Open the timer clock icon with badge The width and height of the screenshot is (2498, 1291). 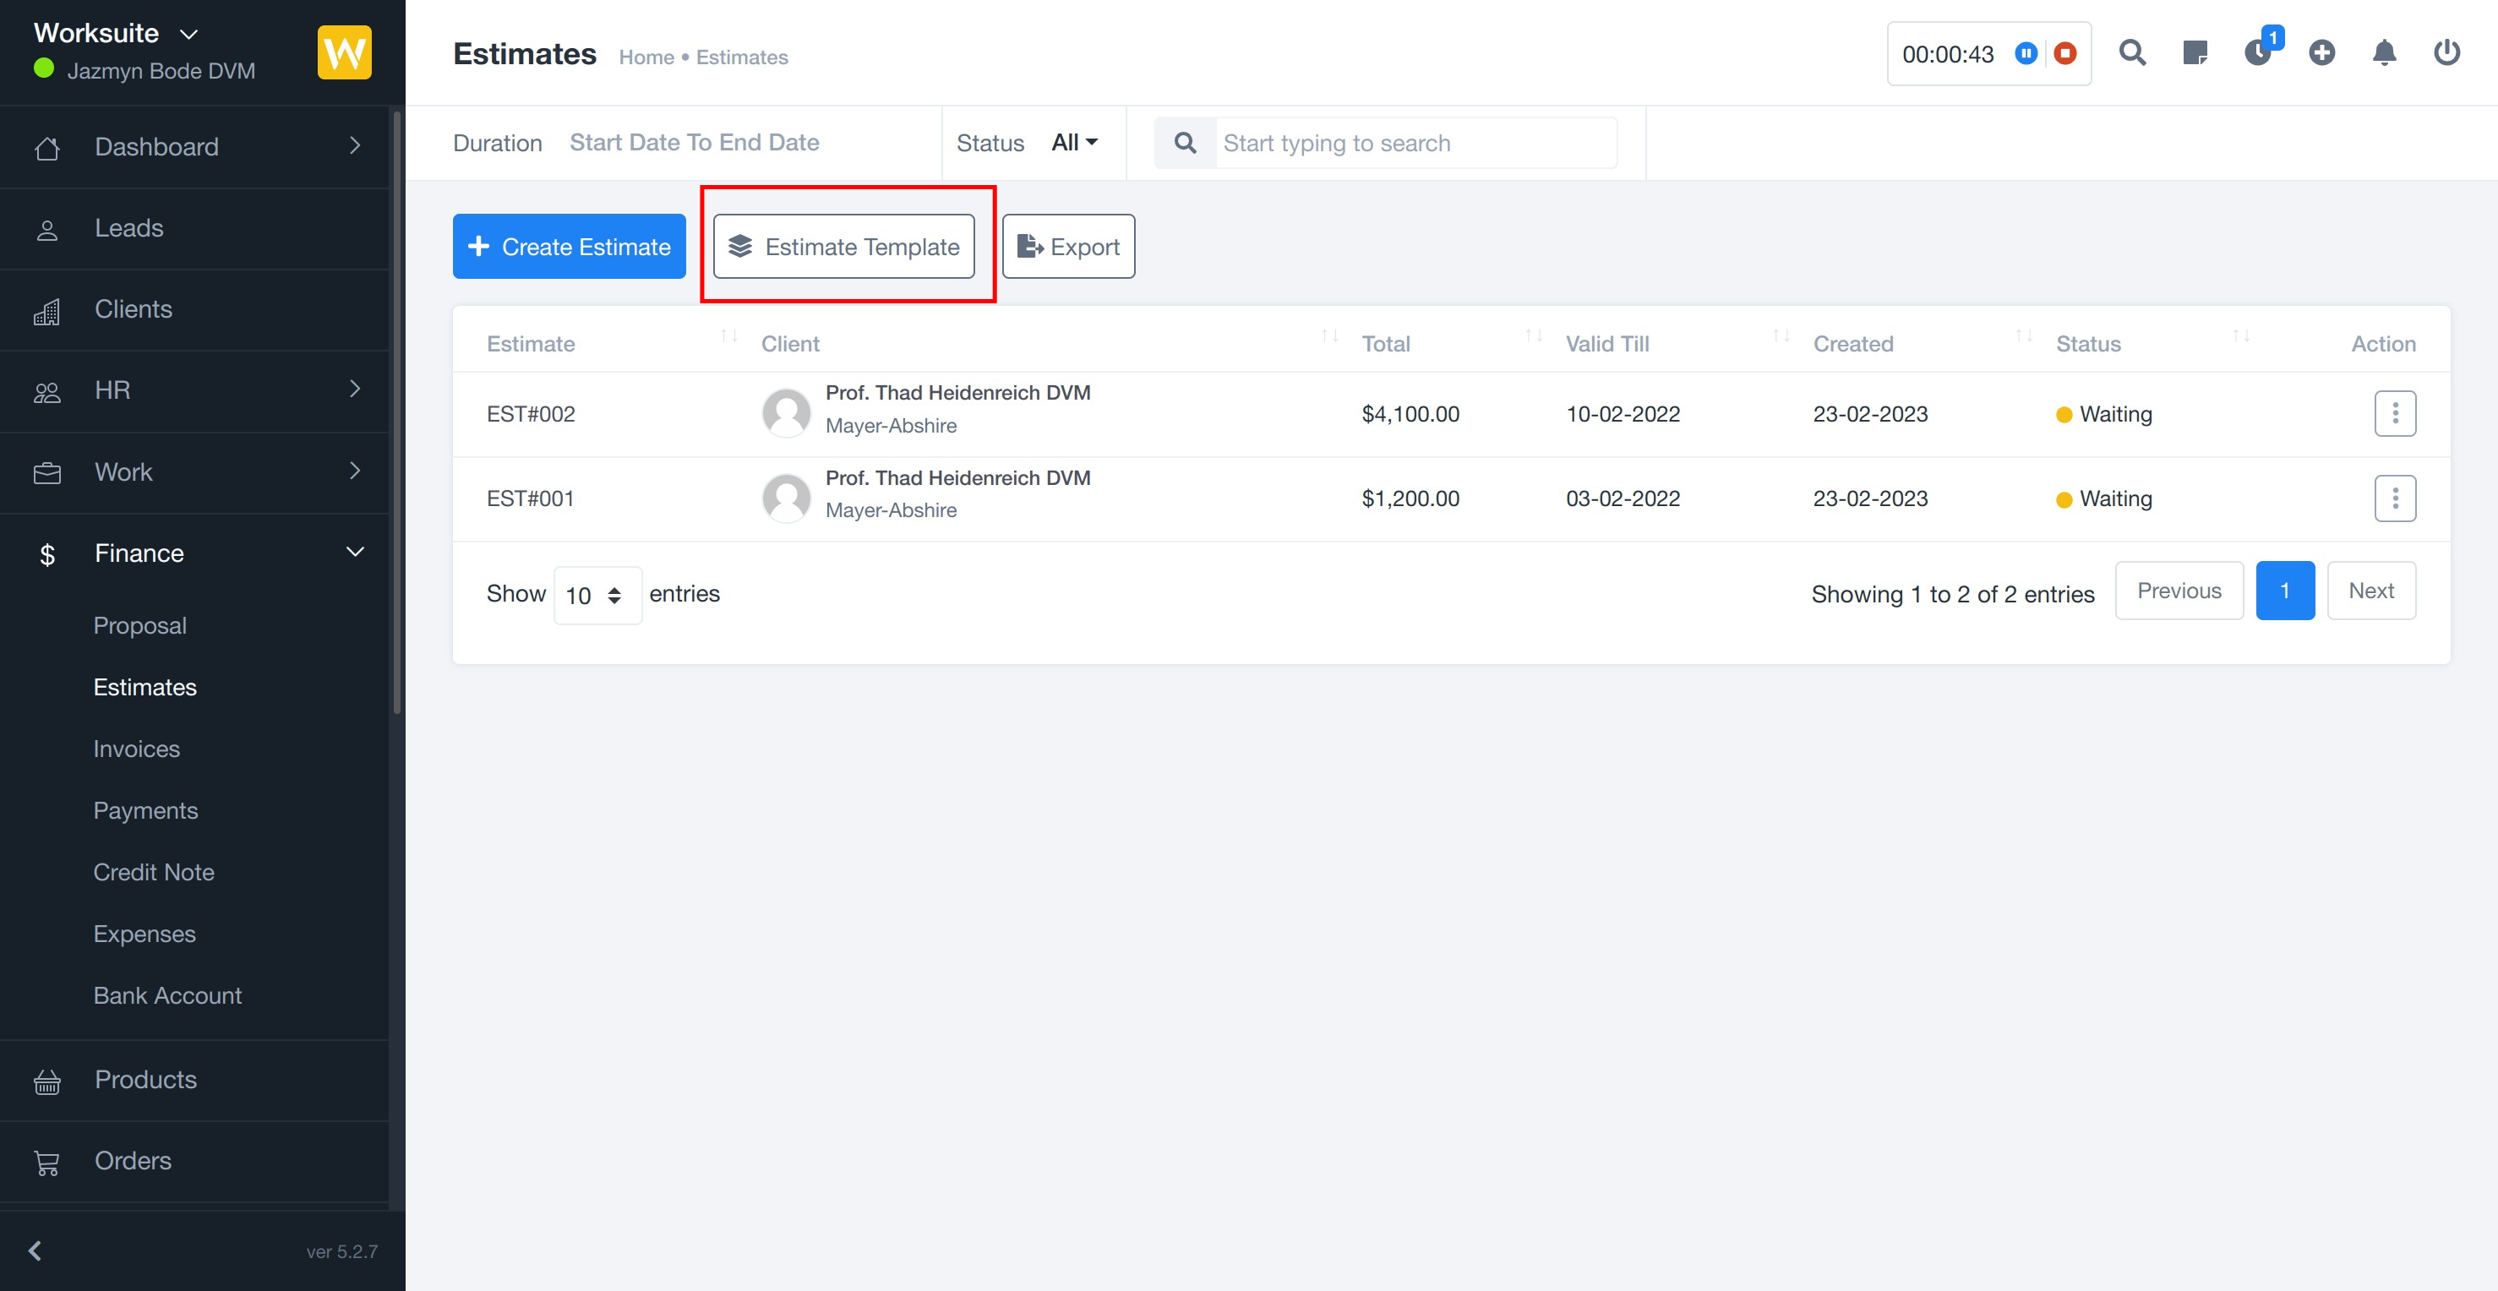(x=2257, y=52)
